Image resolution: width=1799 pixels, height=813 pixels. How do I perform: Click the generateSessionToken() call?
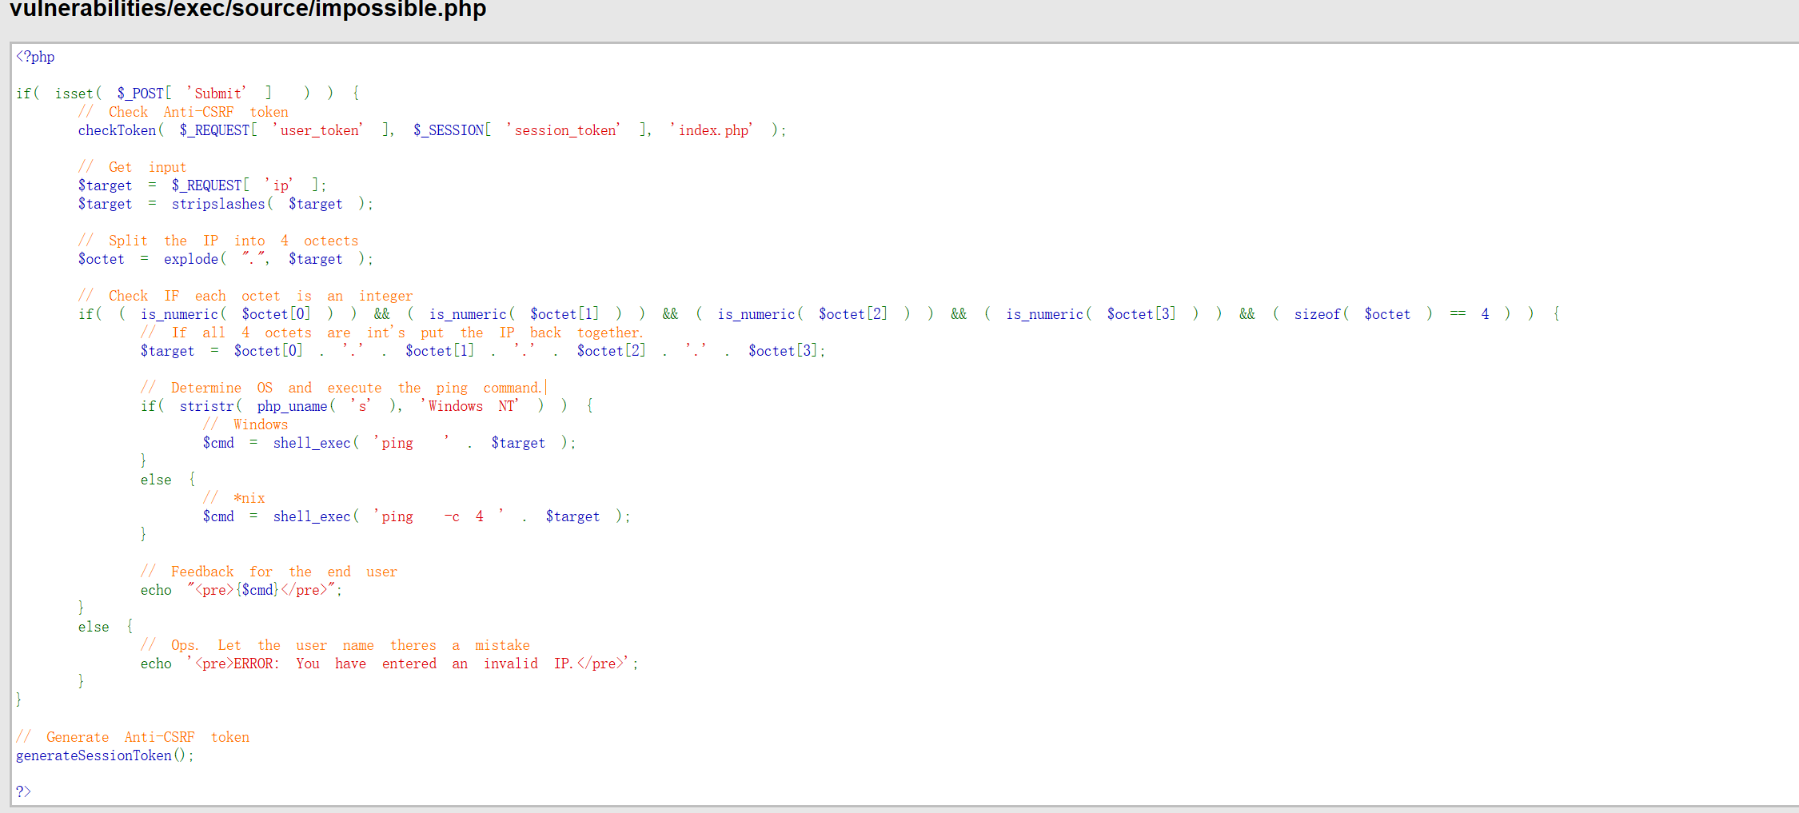(x=104, y=755)
